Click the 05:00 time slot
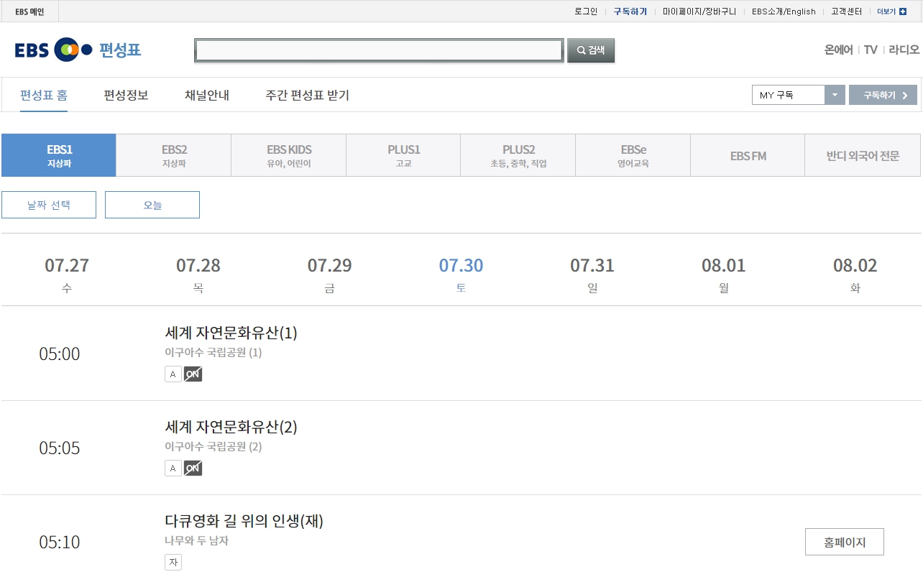 pyautogui.click(x=60, y=354)
